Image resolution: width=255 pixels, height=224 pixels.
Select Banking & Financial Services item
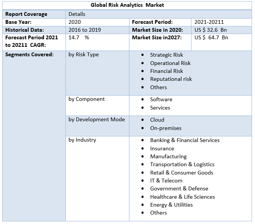185,141
